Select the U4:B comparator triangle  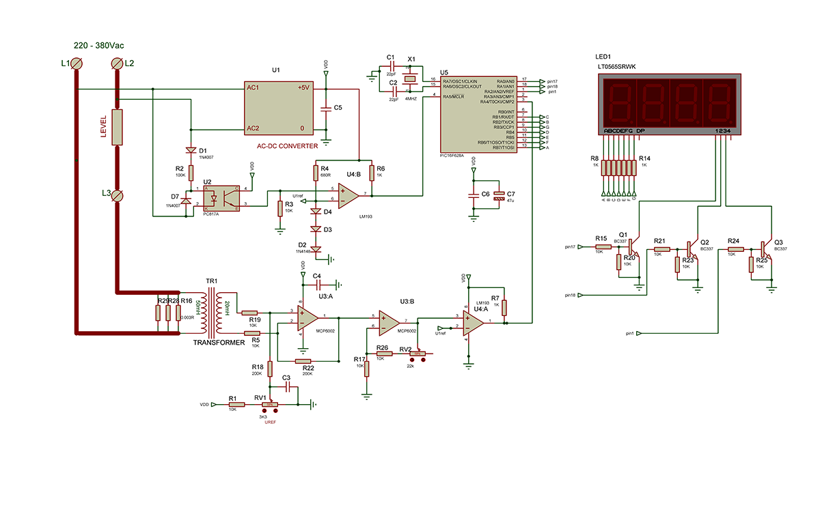(x=348, y=195)
